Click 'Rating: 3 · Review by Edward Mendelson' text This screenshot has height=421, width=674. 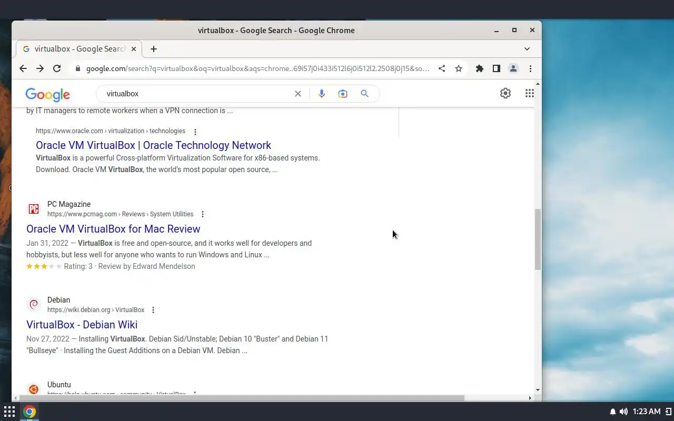pyautogui.click(x=130, y=266)
